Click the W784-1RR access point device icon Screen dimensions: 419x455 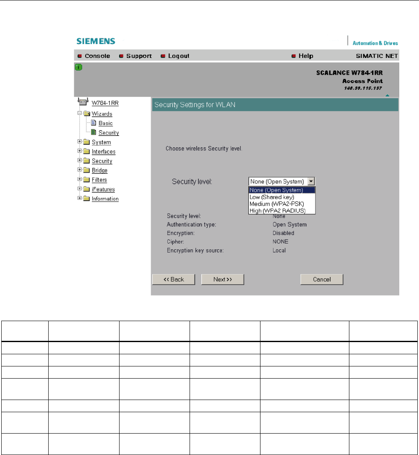pyautogui.click(x=83, y=102)
